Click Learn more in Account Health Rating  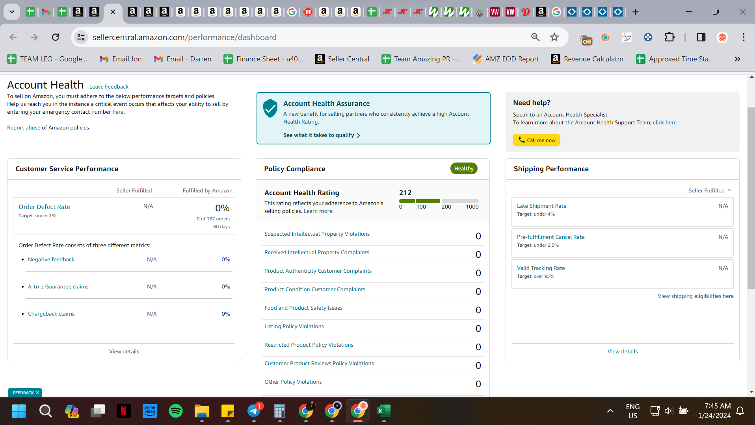(x=318, y=211)
